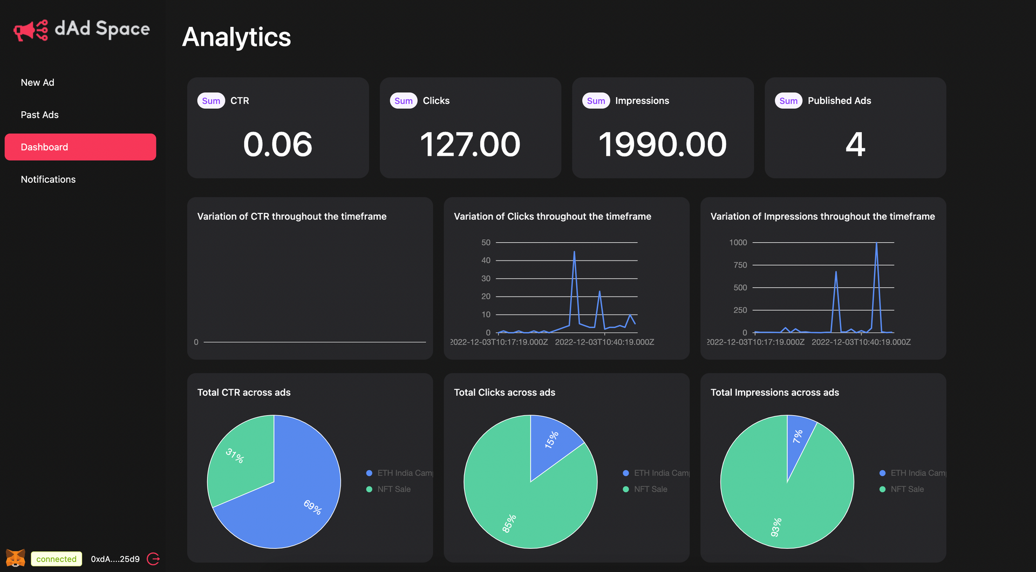
Task: Select the Dashboard menu item
Action: 80,147
